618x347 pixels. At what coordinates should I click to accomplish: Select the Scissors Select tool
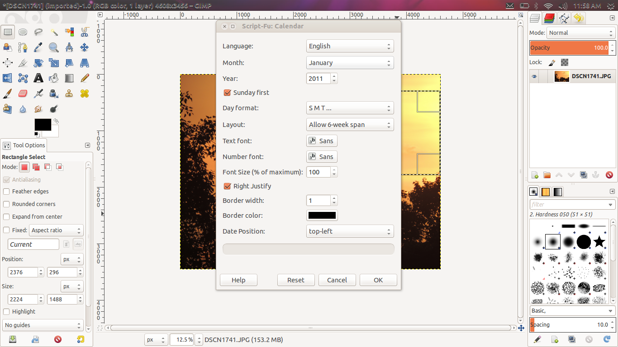85,32
